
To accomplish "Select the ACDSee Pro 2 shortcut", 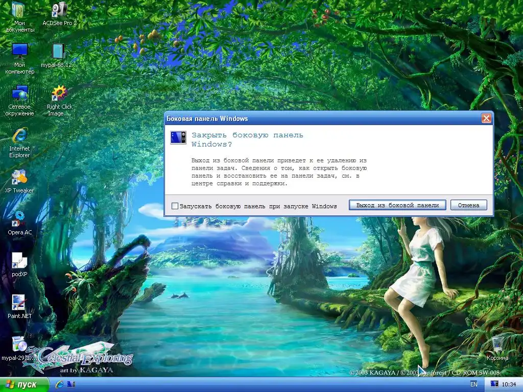I will [x=59, y=14].
